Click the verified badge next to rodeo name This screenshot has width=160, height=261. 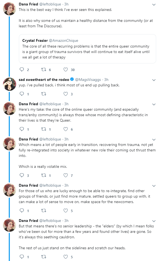[72, 79]
